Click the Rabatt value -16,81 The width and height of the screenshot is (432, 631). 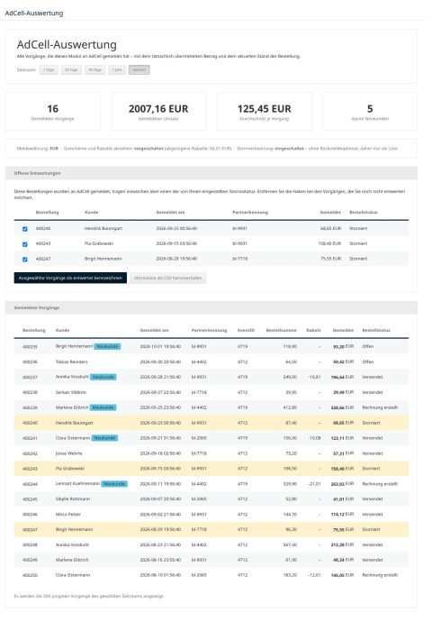[x=314, y=377]
